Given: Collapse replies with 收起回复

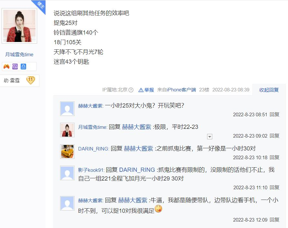Looking at the screenshot, I should click(x=269, y=90).
